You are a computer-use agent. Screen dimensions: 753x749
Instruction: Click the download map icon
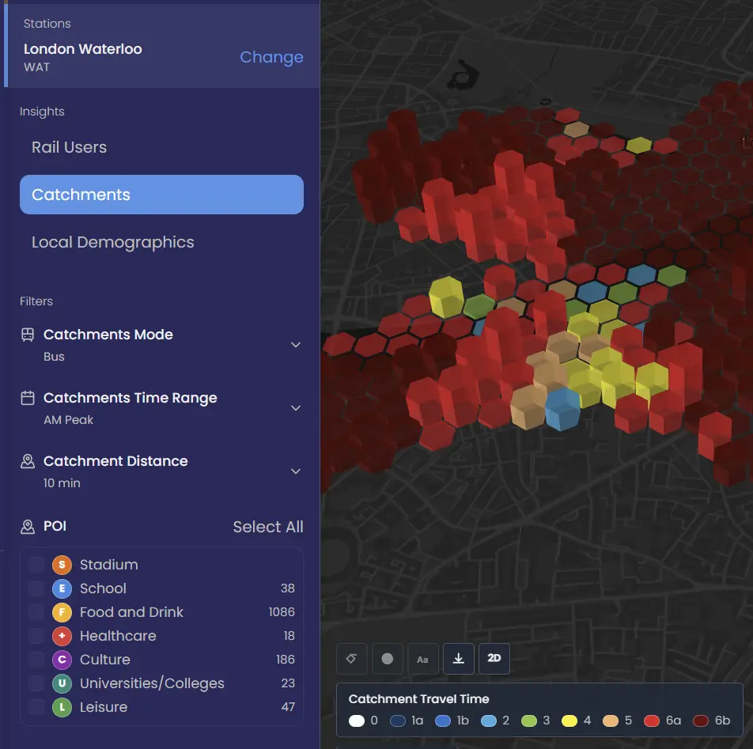click(x=459, y=658)
